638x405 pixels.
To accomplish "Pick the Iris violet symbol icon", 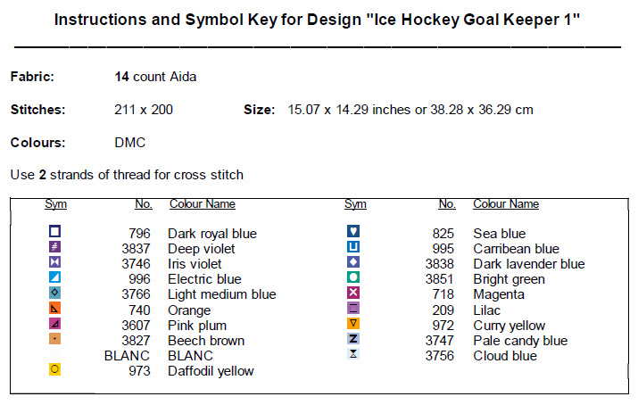I will 55,262.
